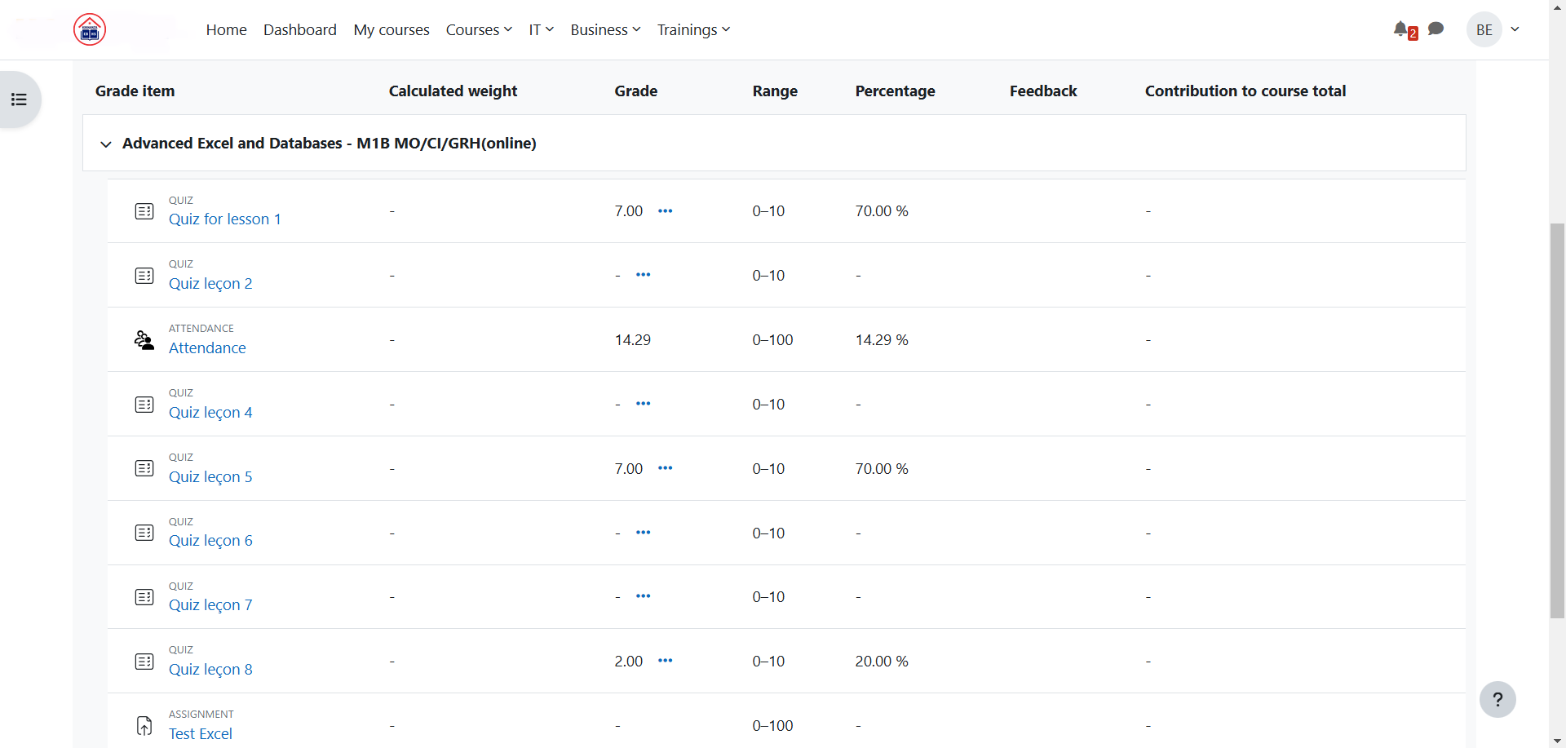Open the messages chat bubble icon

click(x=1436, y=29)
